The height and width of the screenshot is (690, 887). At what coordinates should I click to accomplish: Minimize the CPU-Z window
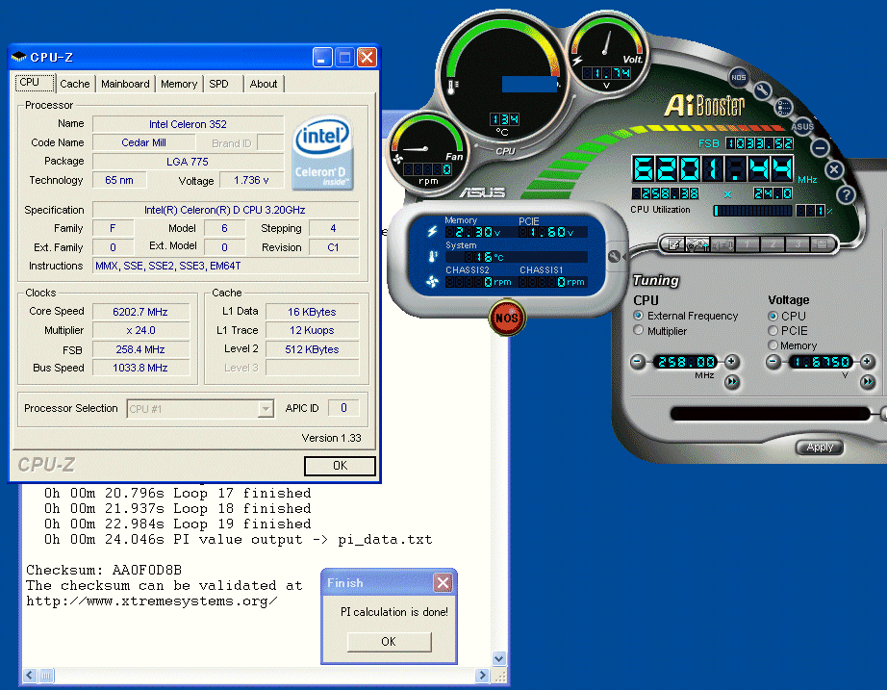322,57
